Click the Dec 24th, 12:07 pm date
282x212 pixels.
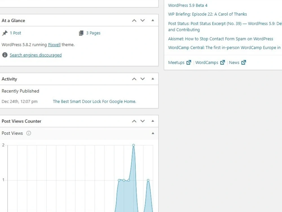20,101
